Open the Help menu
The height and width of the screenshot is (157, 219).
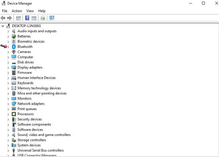point(42,11)
